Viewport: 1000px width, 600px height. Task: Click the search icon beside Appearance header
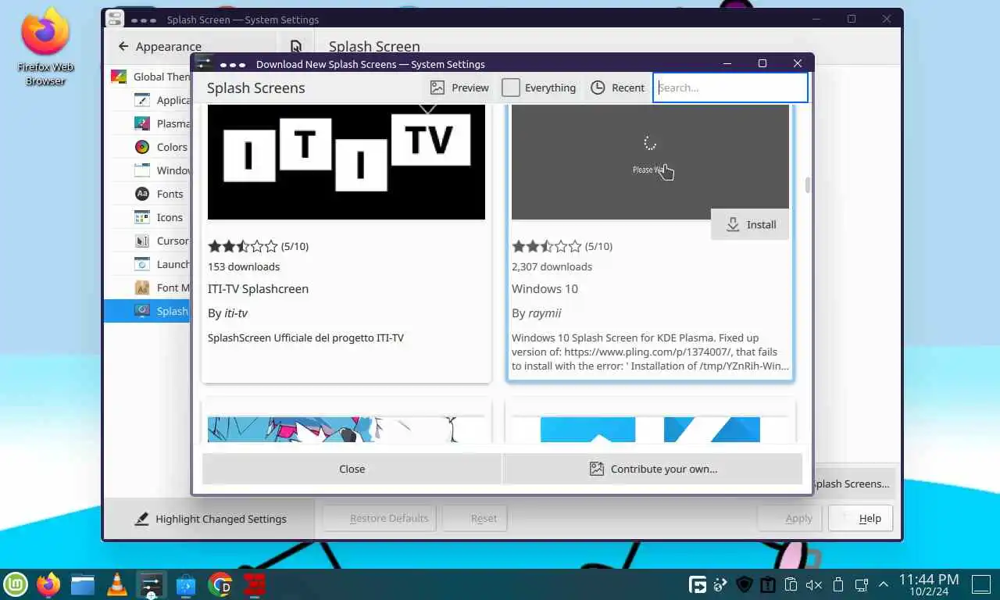[x=295, y=47]
